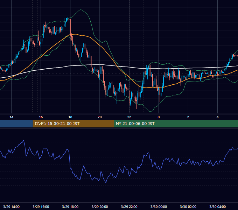Click the '18' hour label on price chart axis
The image size is (238, 210).
coord(70,117)
